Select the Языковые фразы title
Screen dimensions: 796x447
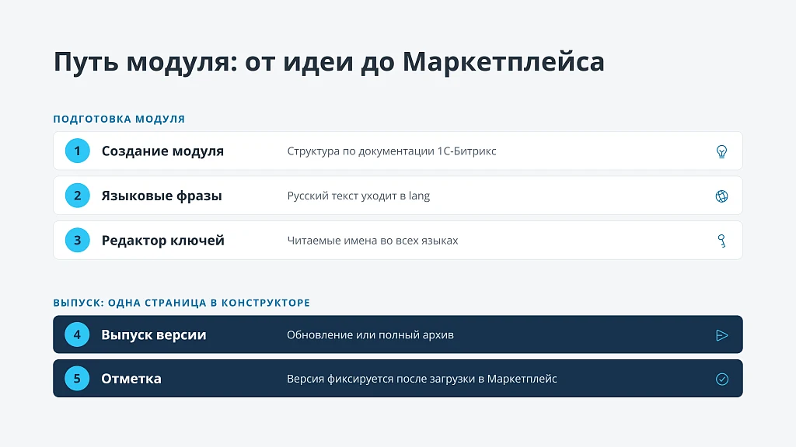[162, 196]
